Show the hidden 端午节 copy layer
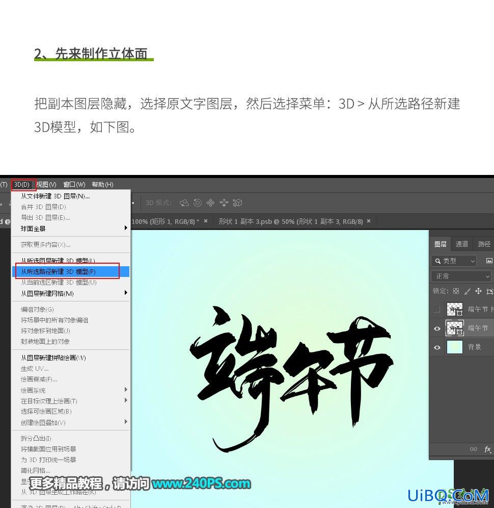The height and width of the screenshot is (508, 494). coord(437,310)
